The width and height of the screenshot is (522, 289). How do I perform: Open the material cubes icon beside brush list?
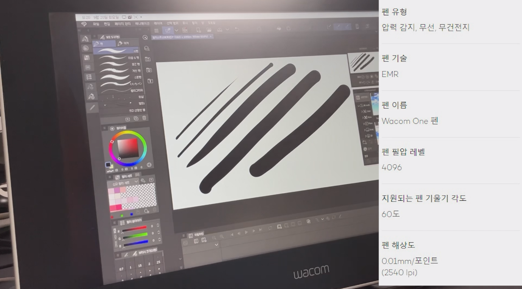pyautogui.click(x=147, y=48)
